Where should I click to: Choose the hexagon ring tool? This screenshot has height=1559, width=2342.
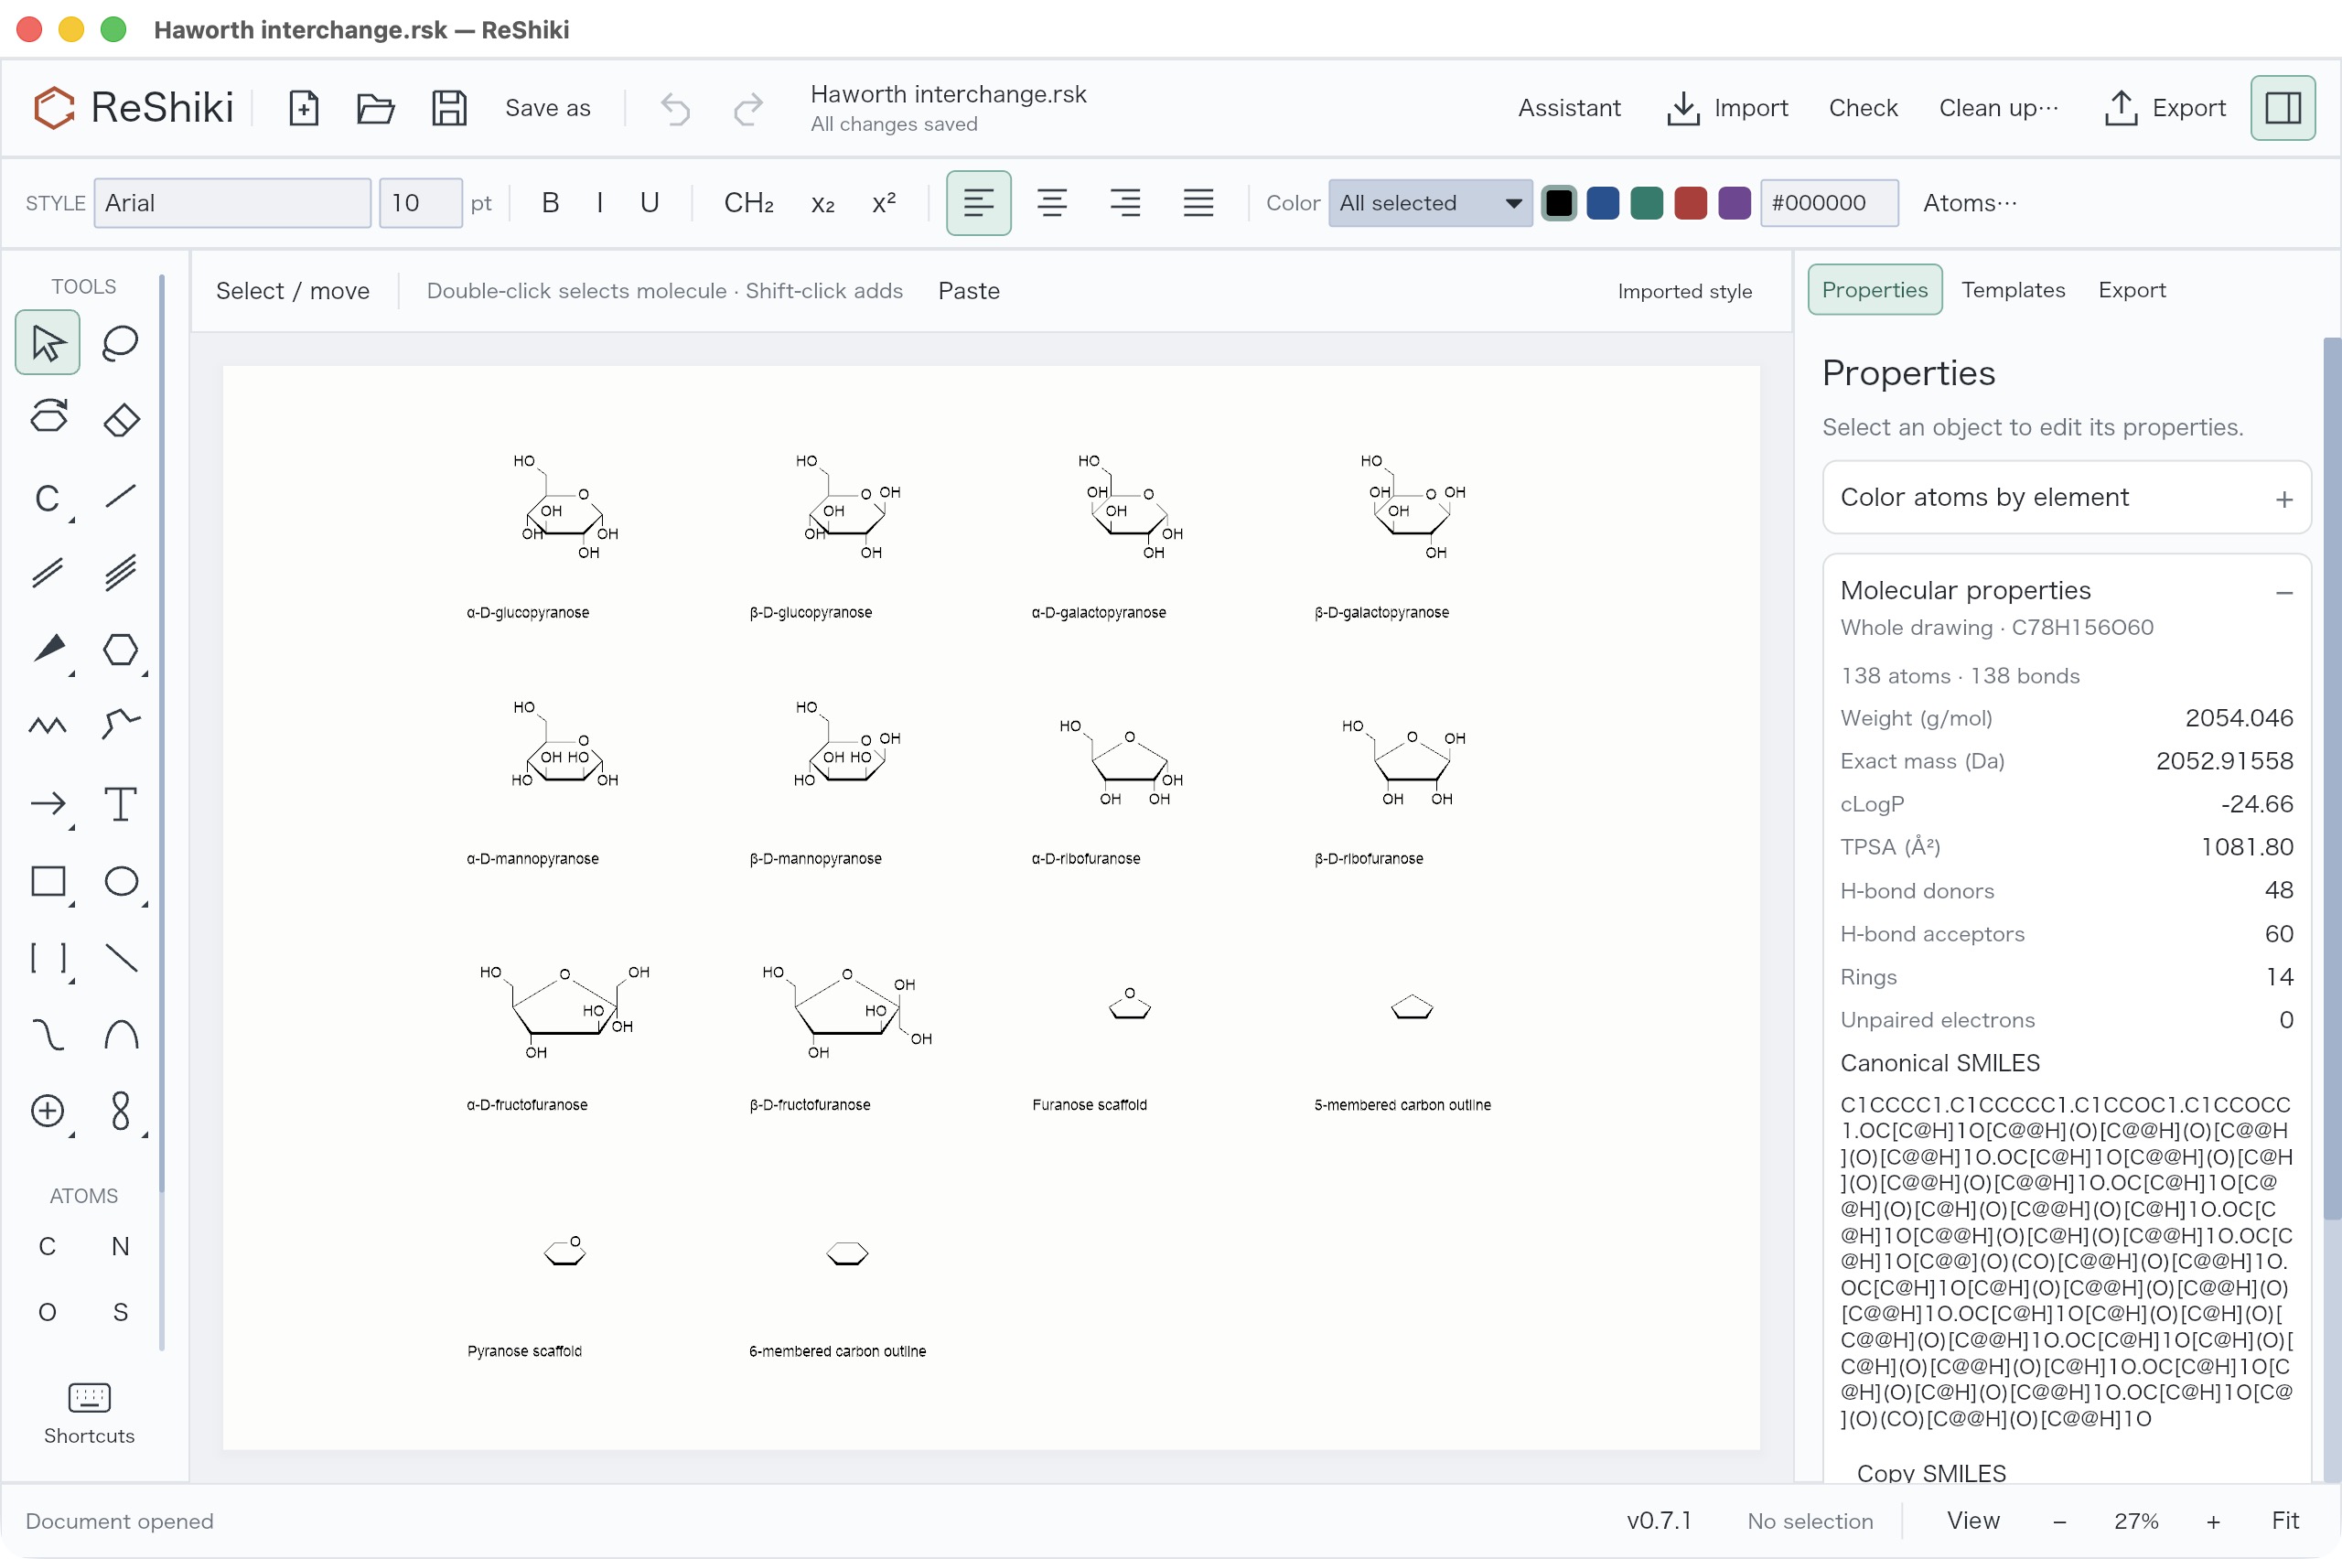(120, 650)
